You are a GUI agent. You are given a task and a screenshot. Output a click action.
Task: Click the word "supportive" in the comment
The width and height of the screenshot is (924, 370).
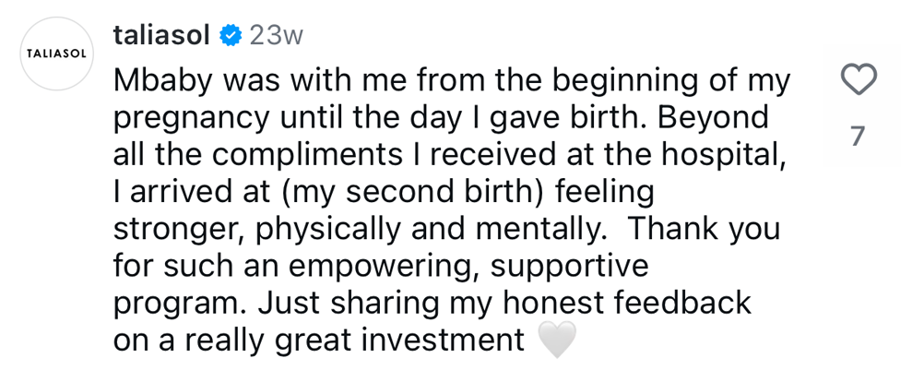[x=569, y=267]
